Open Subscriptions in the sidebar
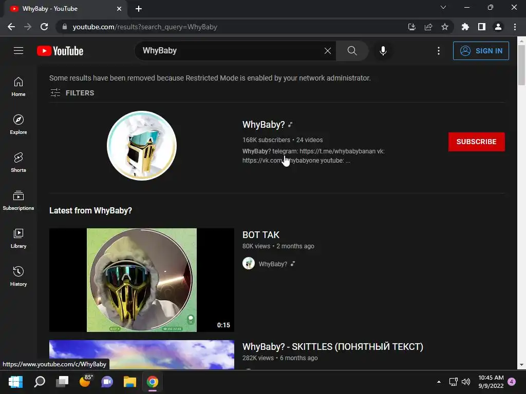Image resolution: width=526 pixels, height=394 pixels. (x=18, y=201)
